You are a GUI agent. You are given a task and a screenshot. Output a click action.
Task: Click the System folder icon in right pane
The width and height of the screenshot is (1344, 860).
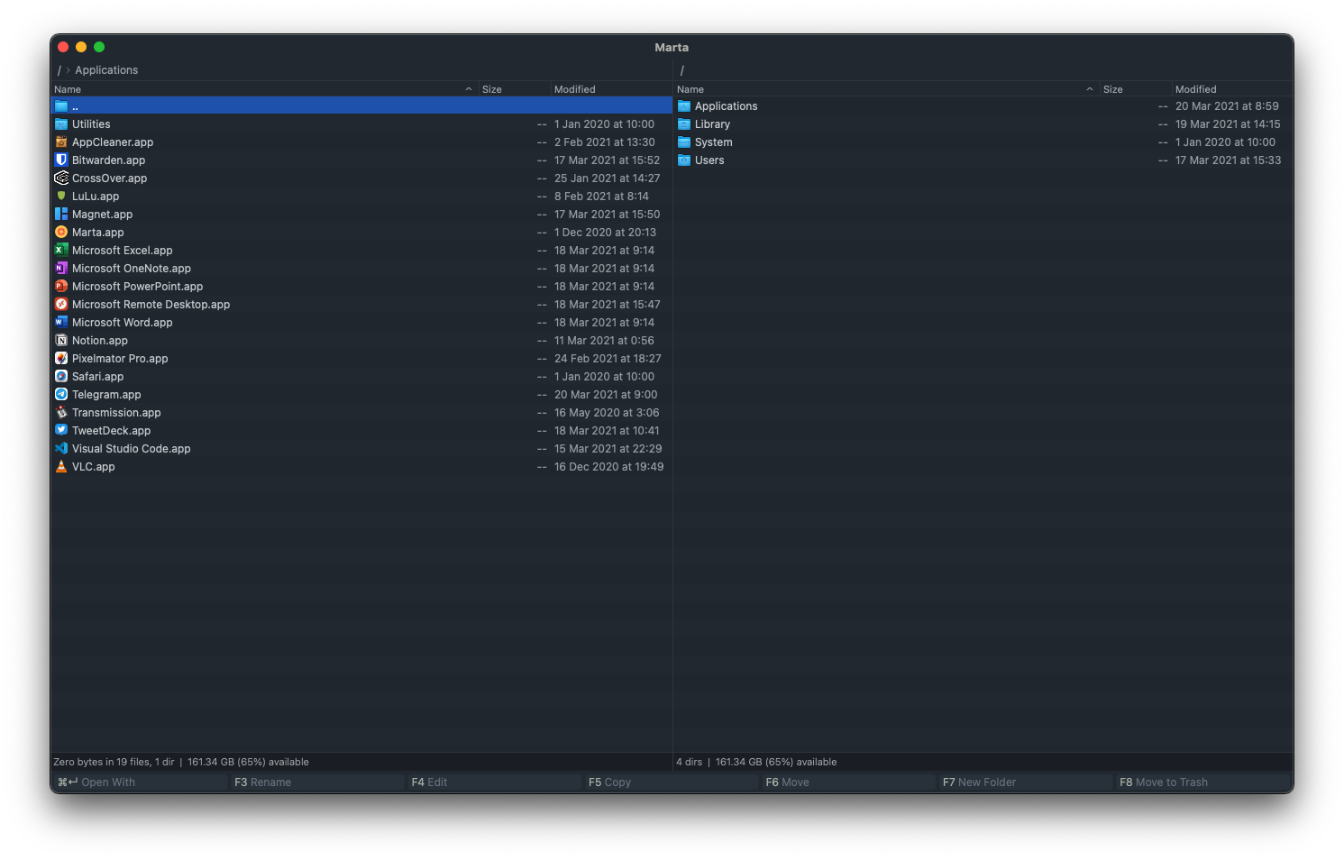tap(684, 142)
